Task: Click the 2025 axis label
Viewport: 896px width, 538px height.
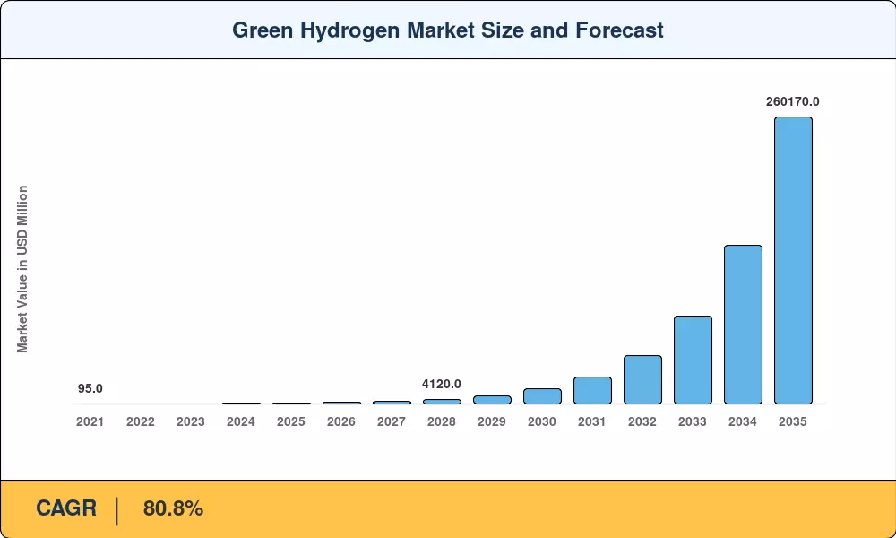Action: click(291, 422)
